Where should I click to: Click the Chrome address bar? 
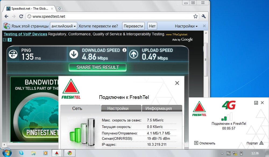(81, 16)
